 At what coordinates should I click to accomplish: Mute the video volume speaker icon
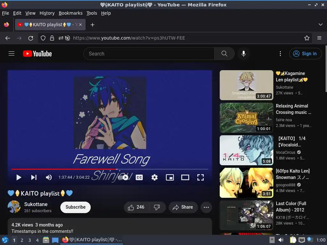pyautogui.click(x=49, y=177)
